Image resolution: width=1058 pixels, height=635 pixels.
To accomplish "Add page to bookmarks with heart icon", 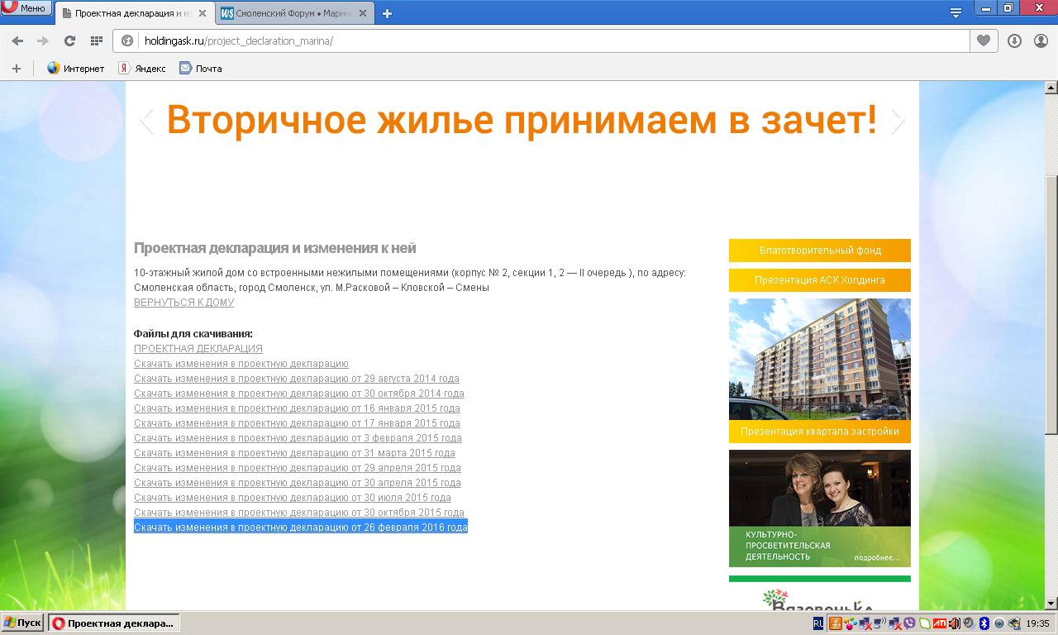I will tap(984, 41).
